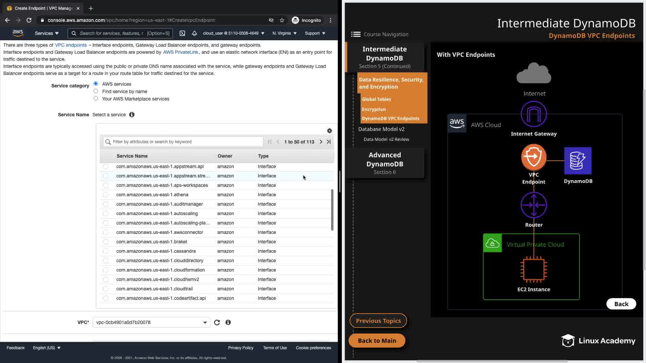Screen dimensions: 646x363
Task: Open AWS CloudShell terminal icon
Action: pyautogui.click(x=182, y=33)
